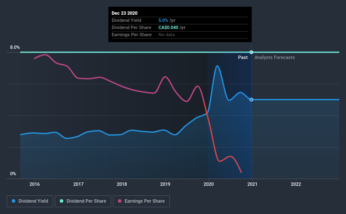Click the 8.0% y-axis label
The width and height of the screenshot is (346, 214).
15,48
